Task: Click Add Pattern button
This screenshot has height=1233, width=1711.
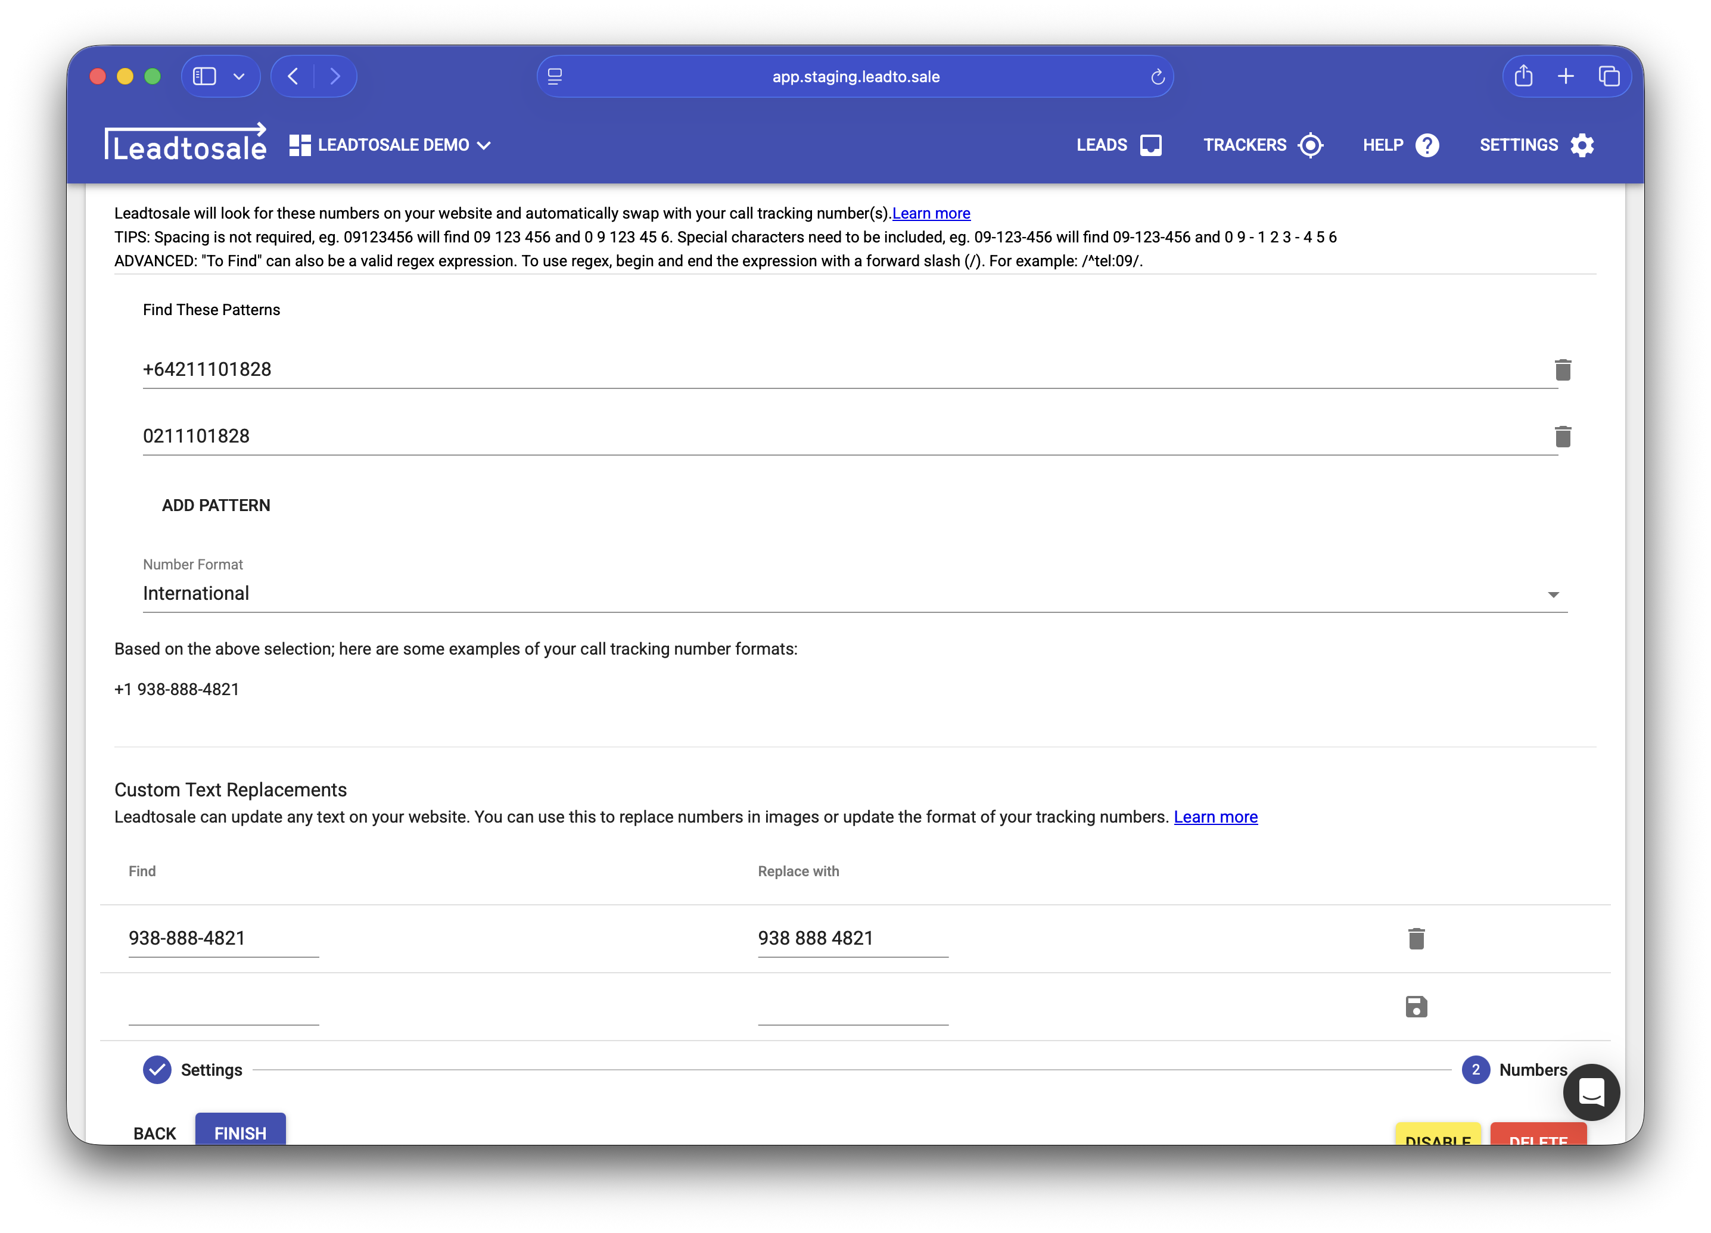Action: [216, 505]
